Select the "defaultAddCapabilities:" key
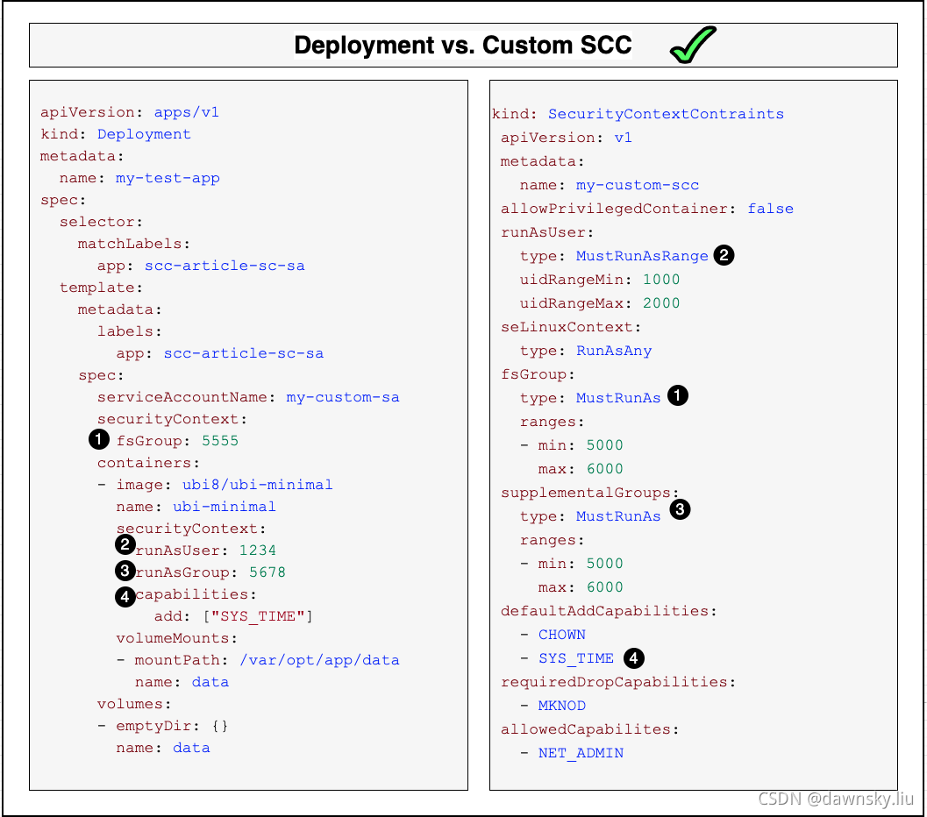The width and height of the screenshot is (927, 817). tap(609, 610)
